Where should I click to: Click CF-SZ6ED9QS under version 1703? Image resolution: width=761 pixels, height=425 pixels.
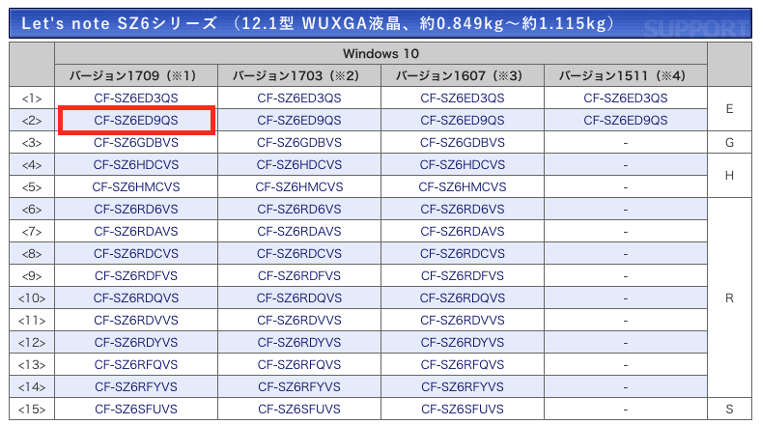click(299, 121)
